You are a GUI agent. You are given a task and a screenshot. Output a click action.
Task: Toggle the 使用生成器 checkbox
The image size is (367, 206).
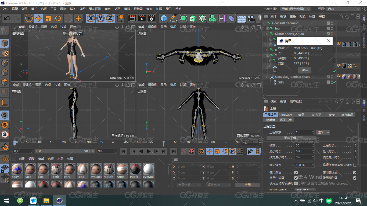pyautogui.click(x=296, y=178)
